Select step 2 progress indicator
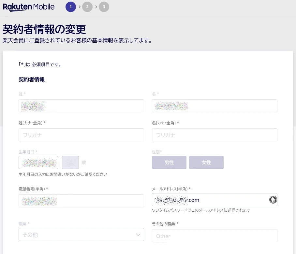Screen dimensions: 296x254 pyautogui.click(x=87, y=7)
